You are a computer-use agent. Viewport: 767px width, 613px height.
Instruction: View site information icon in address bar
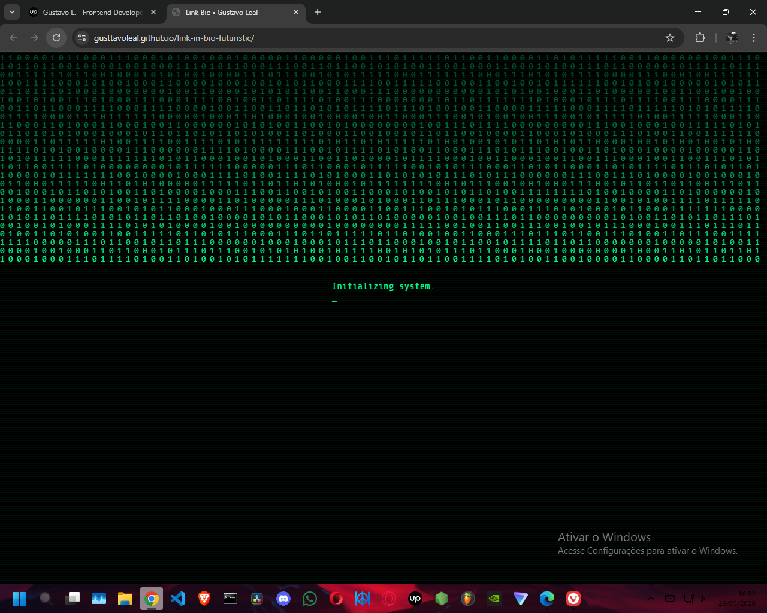83,38
